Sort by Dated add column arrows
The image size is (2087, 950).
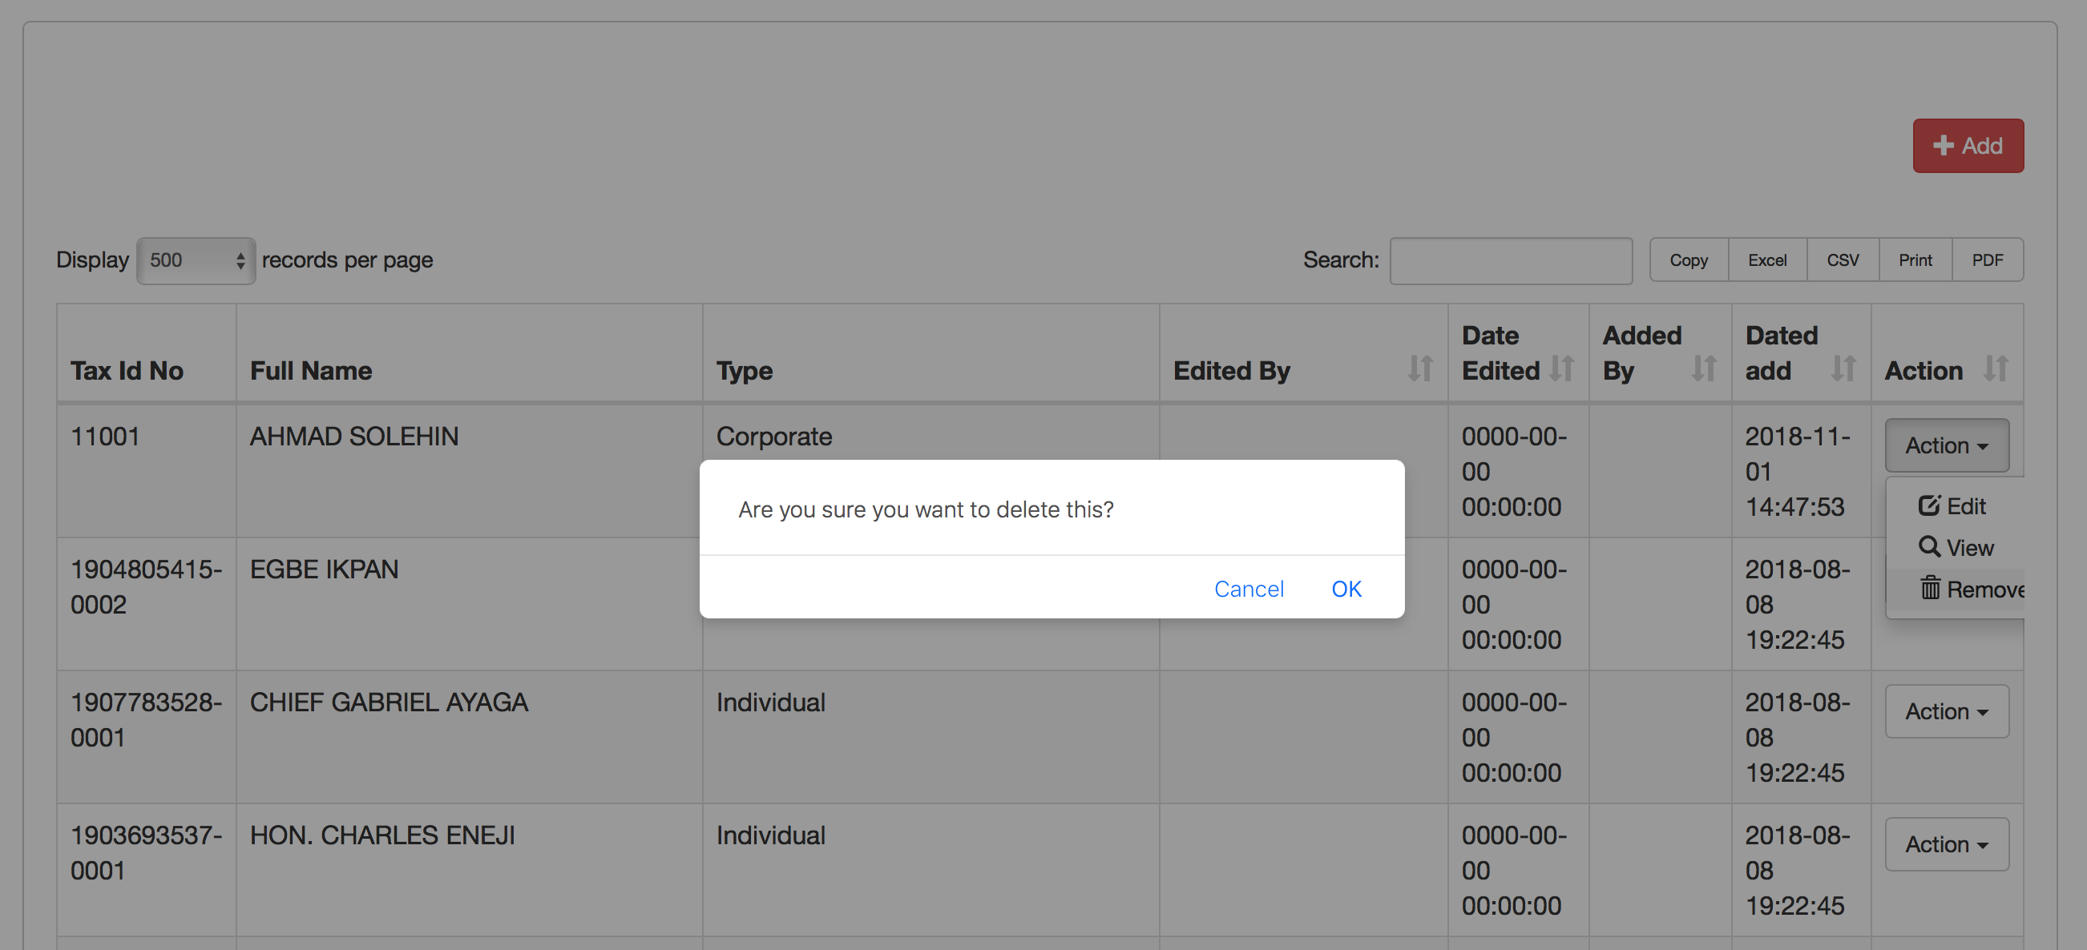point(1843,369)
